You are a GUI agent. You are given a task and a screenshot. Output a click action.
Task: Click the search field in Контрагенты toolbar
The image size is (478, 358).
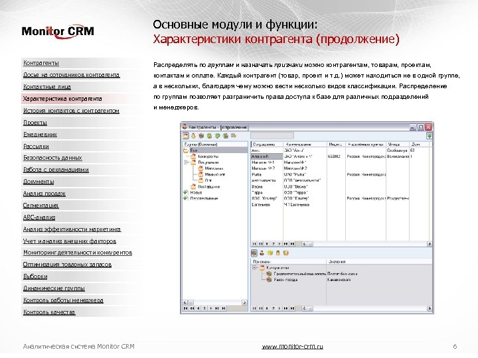[x=272, y=136]
